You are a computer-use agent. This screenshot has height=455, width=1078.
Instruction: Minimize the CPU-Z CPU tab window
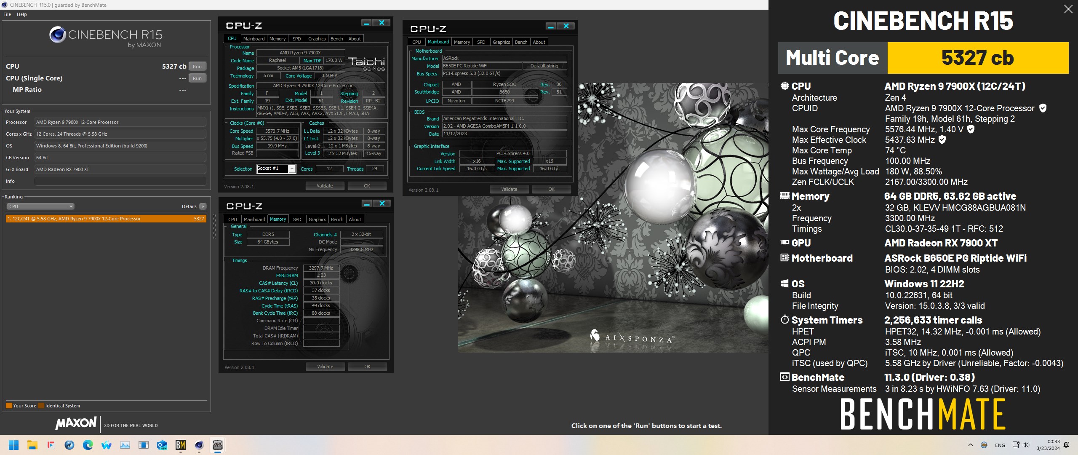(x=366, y=23)
